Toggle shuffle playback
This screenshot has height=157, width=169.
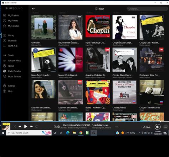coord(15,126)
